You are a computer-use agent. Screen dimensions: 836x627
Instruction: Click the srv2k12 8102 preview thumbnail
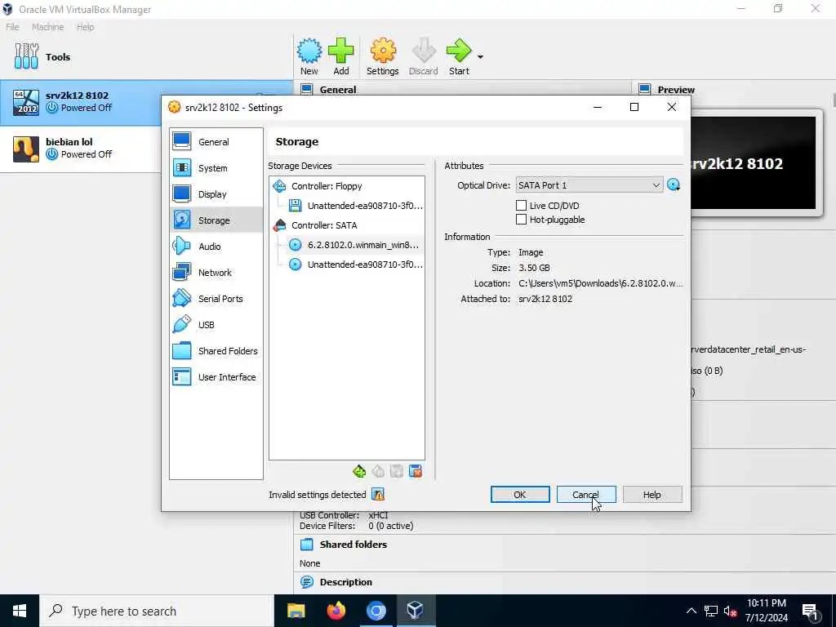point(753,162)
